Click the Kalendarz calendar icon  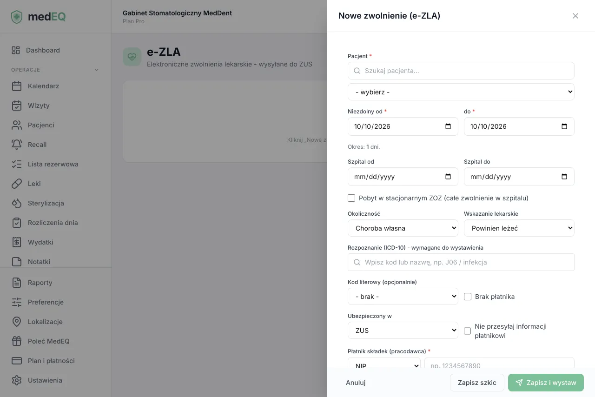pos(17,86)
